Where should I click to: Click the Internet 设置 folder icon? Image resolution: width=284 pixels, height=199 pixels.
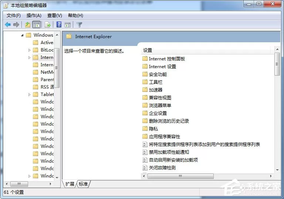(x=145, y=67)
